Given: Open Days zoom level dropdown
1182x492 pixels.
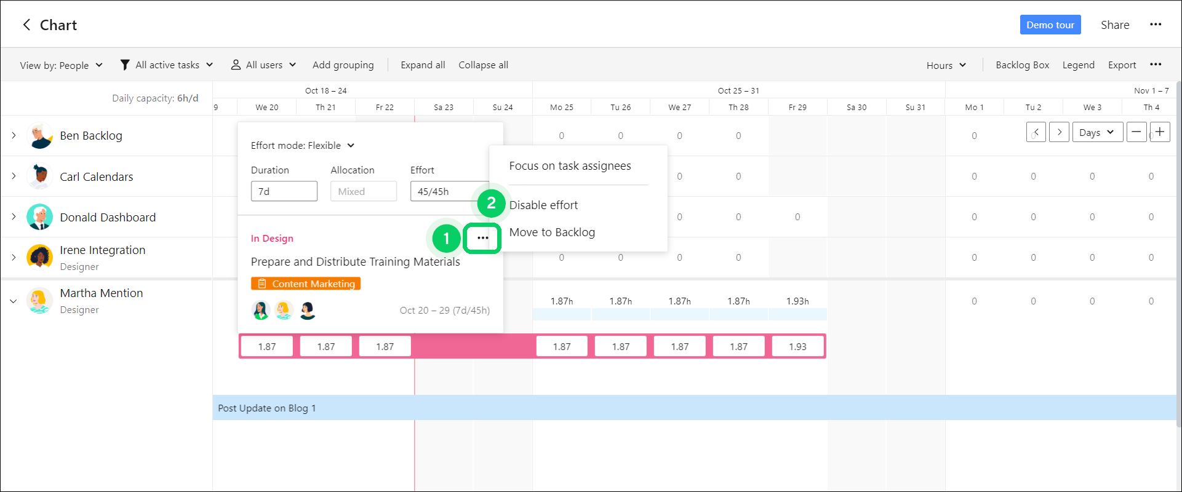Looking at the screenshot, I should pos(1098,132).
